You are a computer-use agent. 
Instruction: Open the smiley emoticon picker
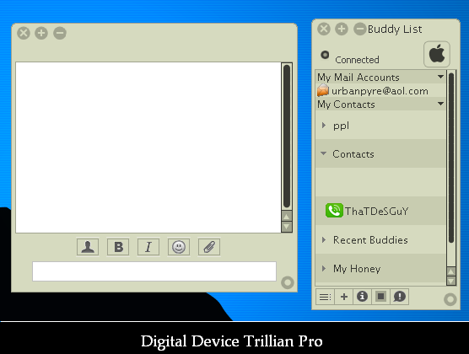click(x=179, y=247)
